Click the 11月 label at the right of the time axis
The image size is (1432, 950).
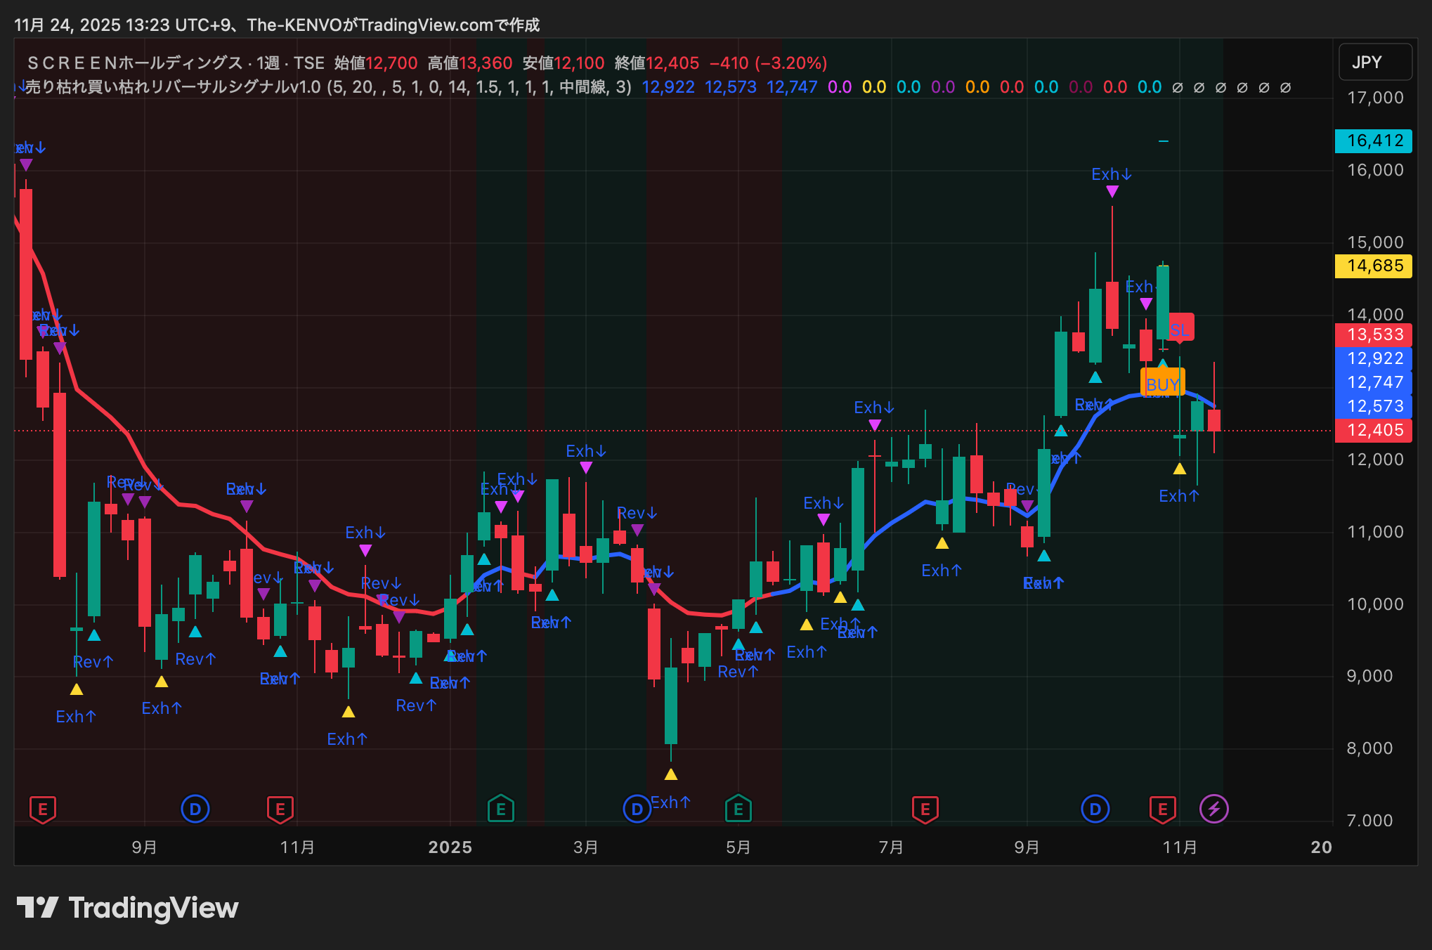pyautogui.click(x=1179, y=847)
